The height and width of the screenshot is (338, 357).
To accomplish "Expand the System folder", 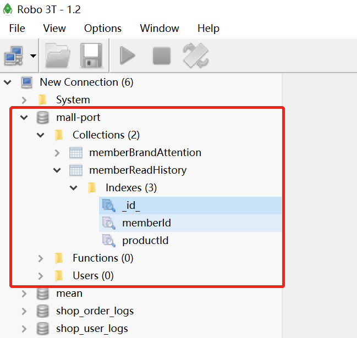I will click(x=24, y=100).
